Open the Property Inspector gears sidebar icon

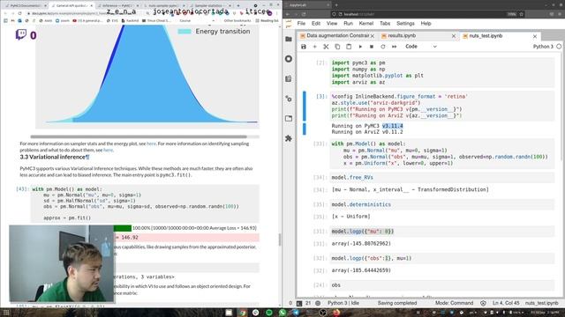289,99
